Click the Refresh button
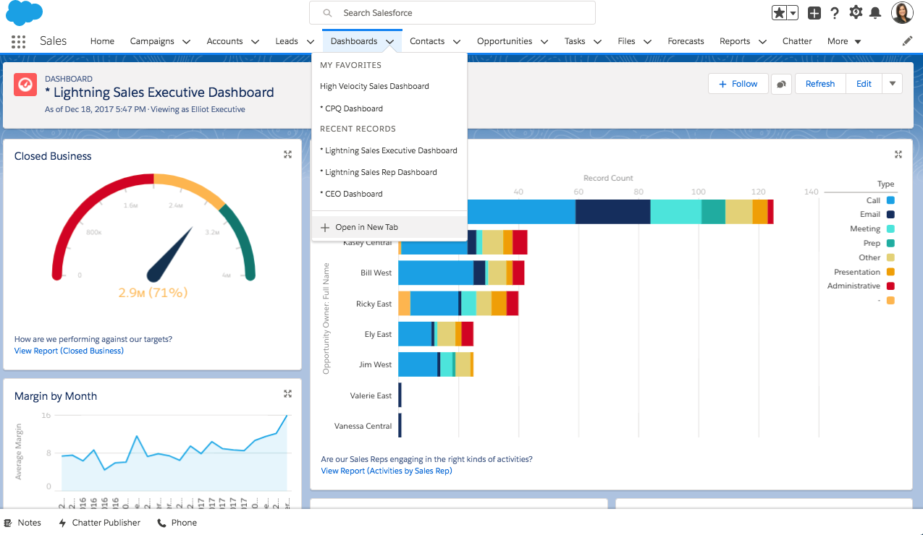The image size is (923, 535). click(x=820, y=84)
